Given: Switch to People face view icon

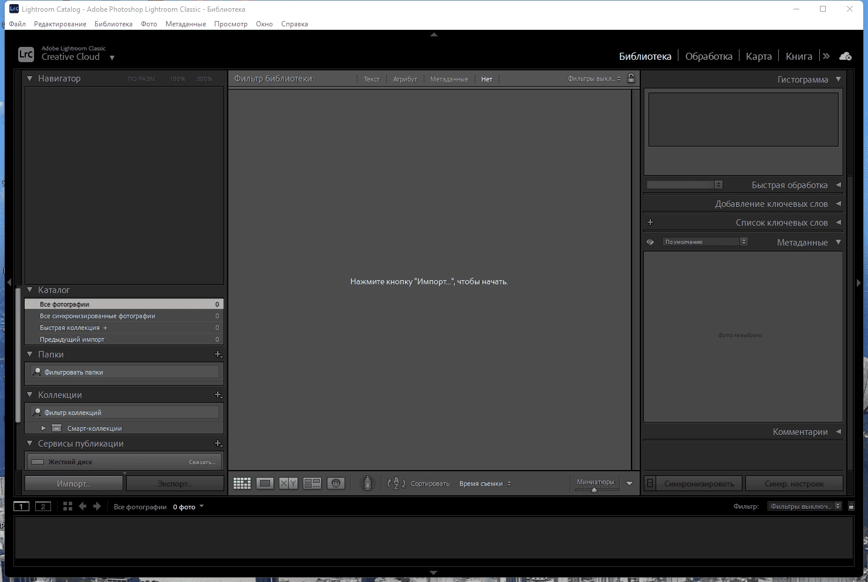Looking at the screenshot, I should tap(336, 484).
